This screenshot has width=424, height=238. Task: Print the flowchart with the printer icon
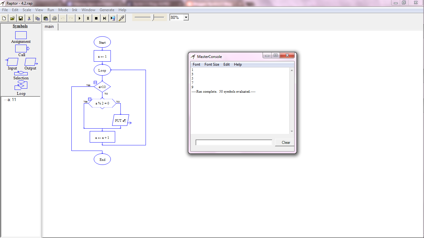(x=54, y=18)
